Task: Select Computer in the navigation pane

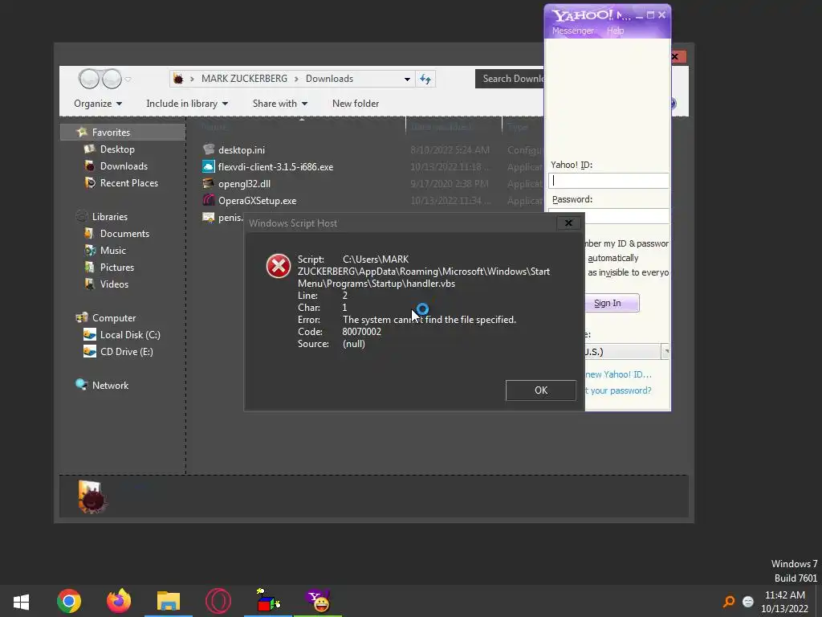Action: [x=114, y=318]
